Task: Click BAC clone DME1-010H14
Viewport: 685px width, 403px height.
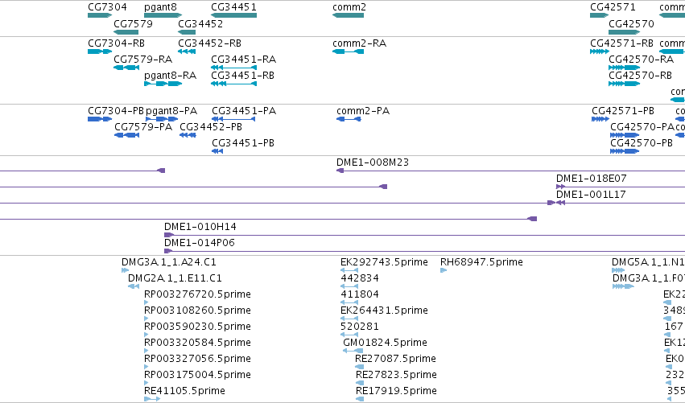Action: point(200,227)
